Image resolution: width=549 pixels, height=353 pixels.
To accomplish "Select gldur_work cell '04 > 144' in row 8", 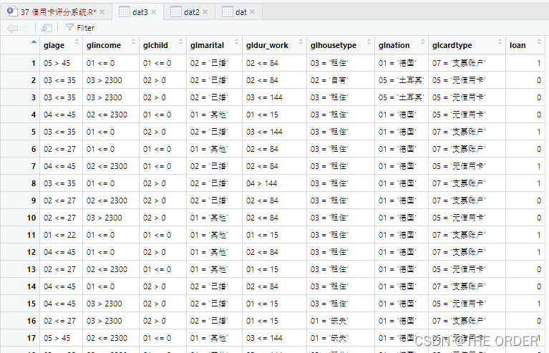I will point(275,183).
